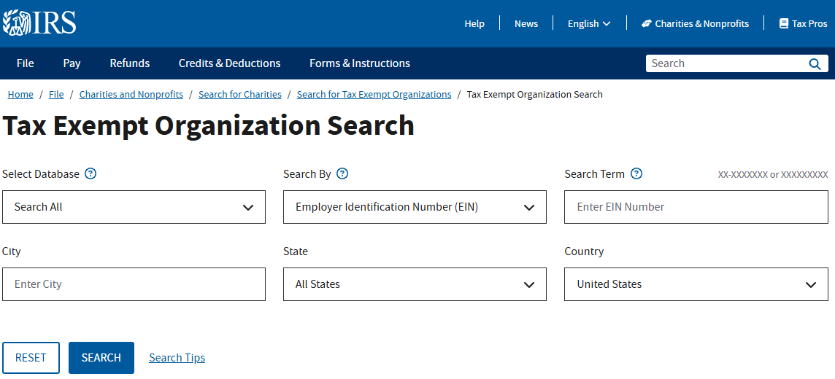
Task: Open the Country dropdown
Action: coord(696,284)
